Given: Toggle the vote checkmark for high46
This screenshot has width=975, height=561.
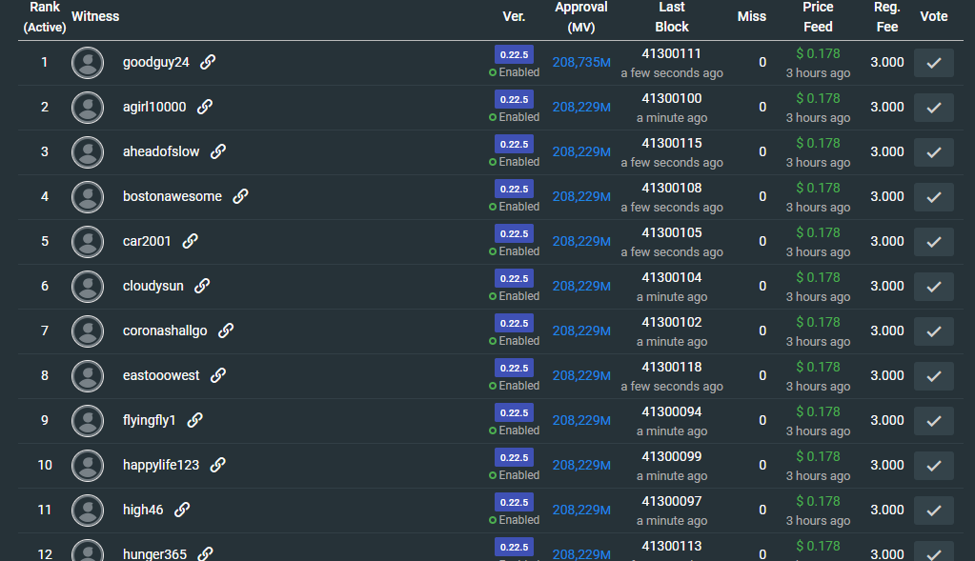Looking at the screenshot, I should click(933, 511).
